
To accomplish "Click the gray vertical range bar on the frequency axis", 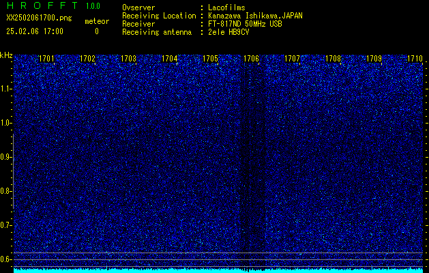I will (13, 171).
